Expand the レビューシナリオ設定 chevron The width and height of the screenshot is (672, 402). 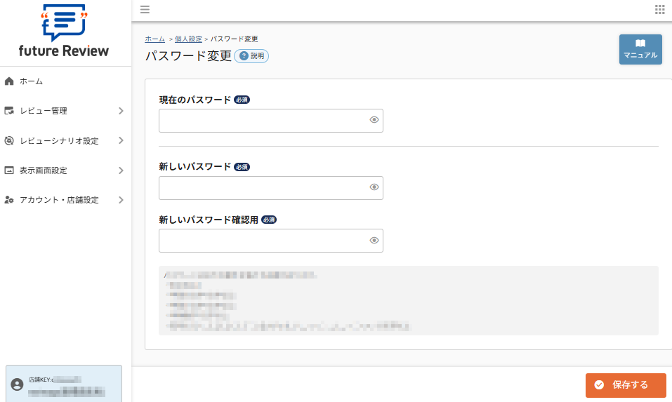[121, 140]
